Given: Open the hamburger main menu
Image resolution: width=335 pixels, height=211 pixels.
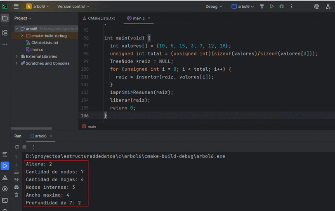Looking at the screenshot, I should pyautogui.click(x=16, y=7).
